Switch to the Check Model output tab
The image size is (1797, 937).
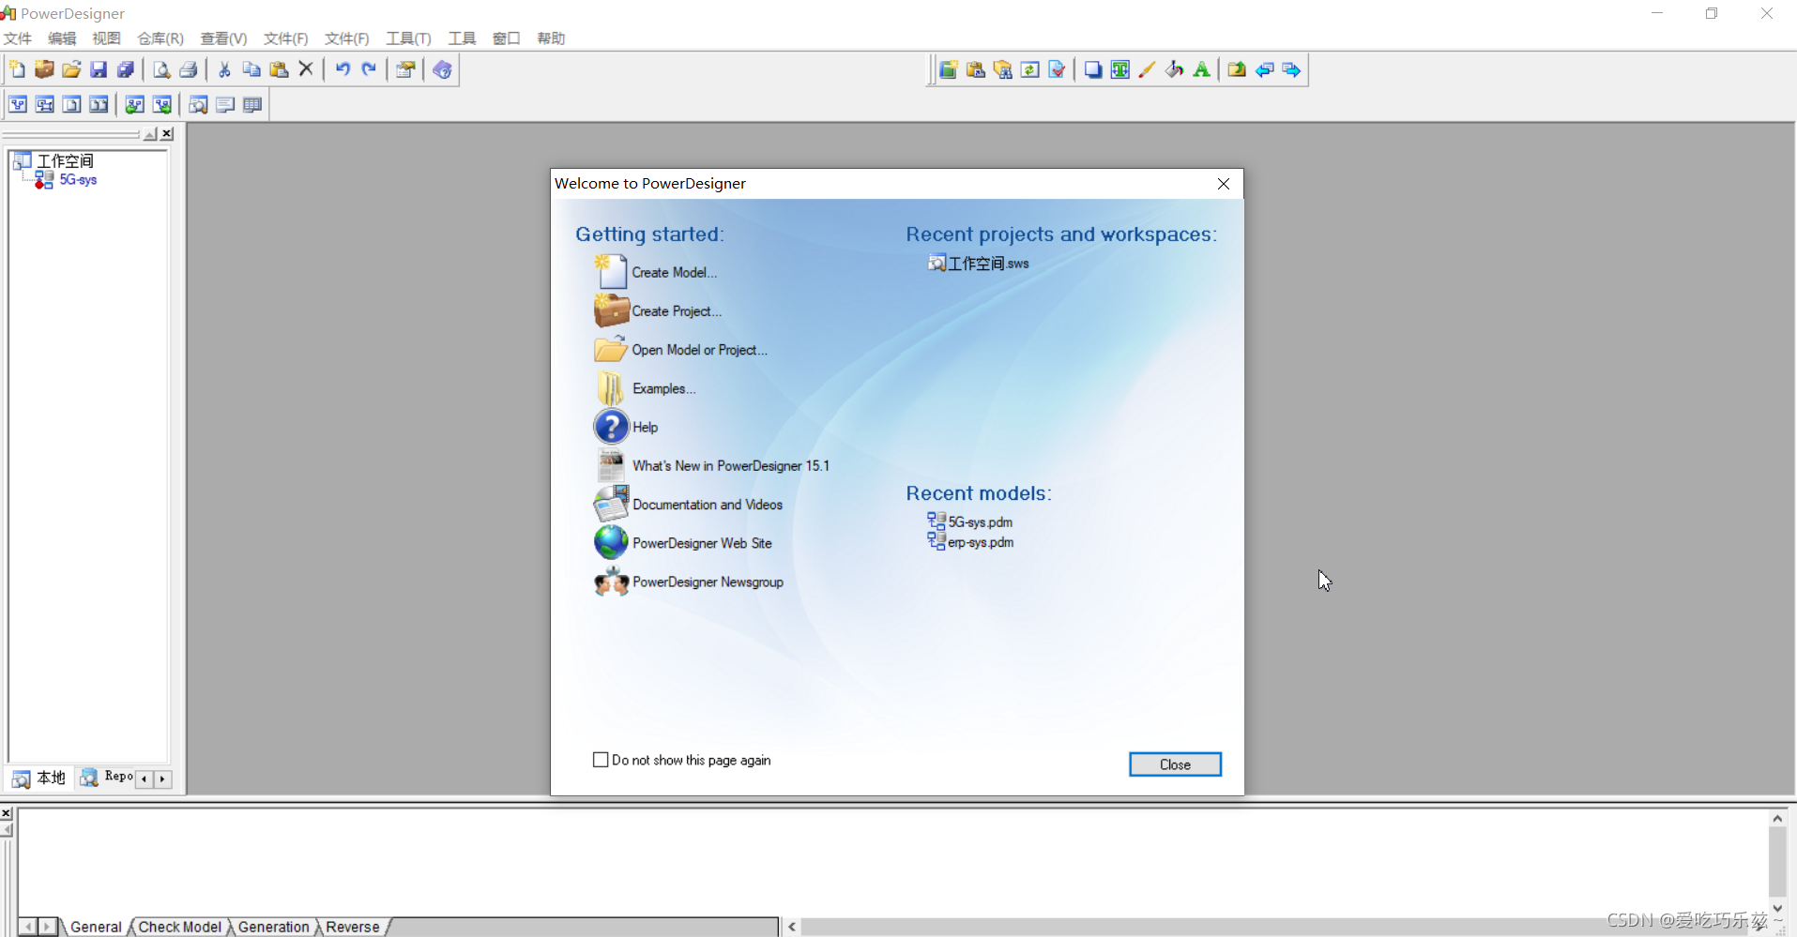click(x=180, y=927)
